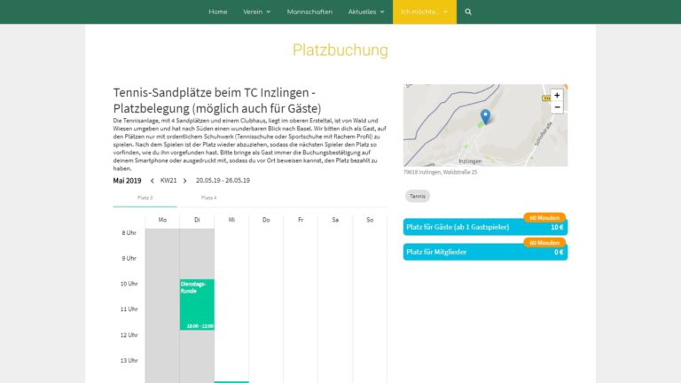Open the Ich möchte... dropdown

(425, 12)
